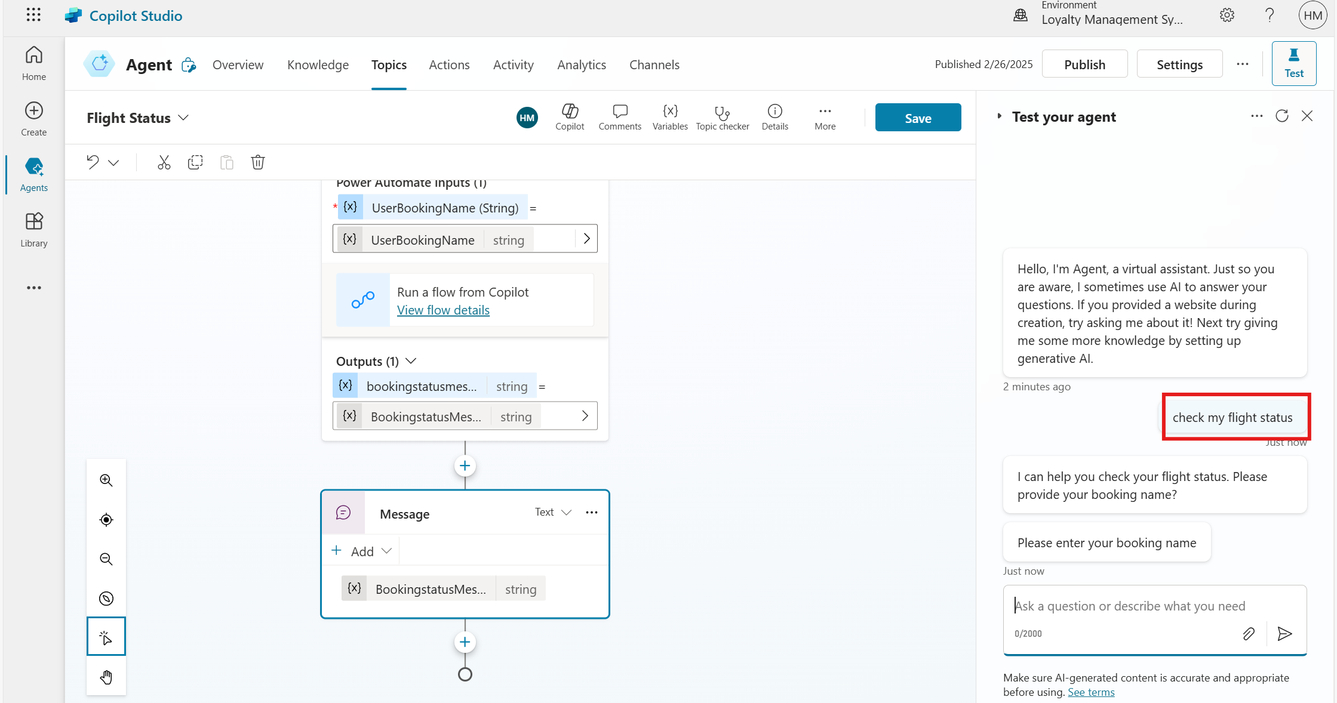Open the Copilot editing assistant
This screenshot has width=1337, height=703.
click(x=569, y=118)
